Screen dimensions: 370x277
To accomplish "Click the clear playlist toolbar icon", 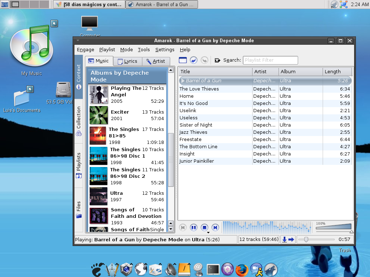I will click(x=182, y=60).
